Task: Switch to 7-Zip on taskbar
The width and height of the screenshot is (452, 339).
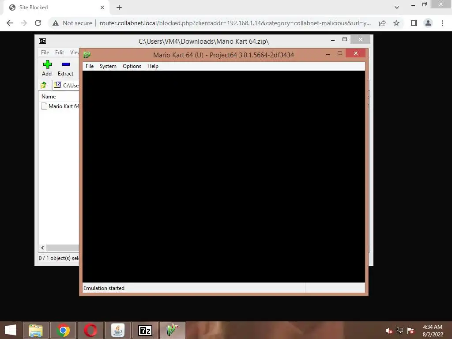Action: tap(145, 330)
